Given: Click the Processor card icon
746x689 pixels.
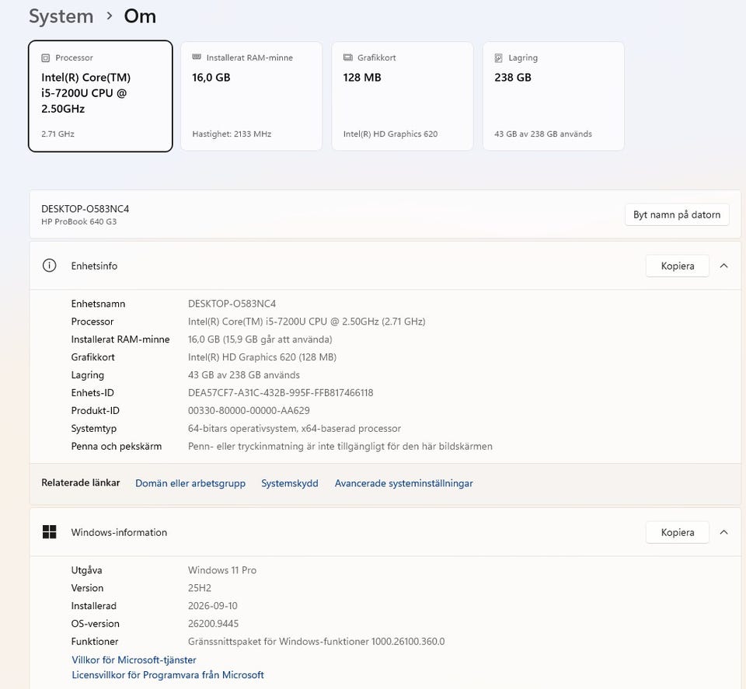Looking at the screenshot, I should point(46,58).
